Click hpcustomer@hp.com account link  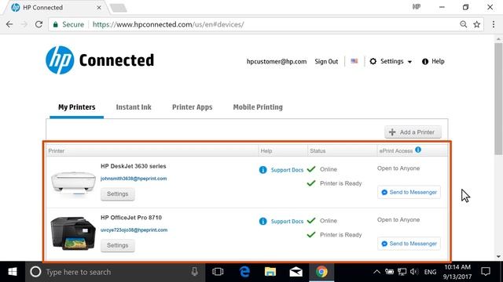pyautogui.click(x=277, y=61)
